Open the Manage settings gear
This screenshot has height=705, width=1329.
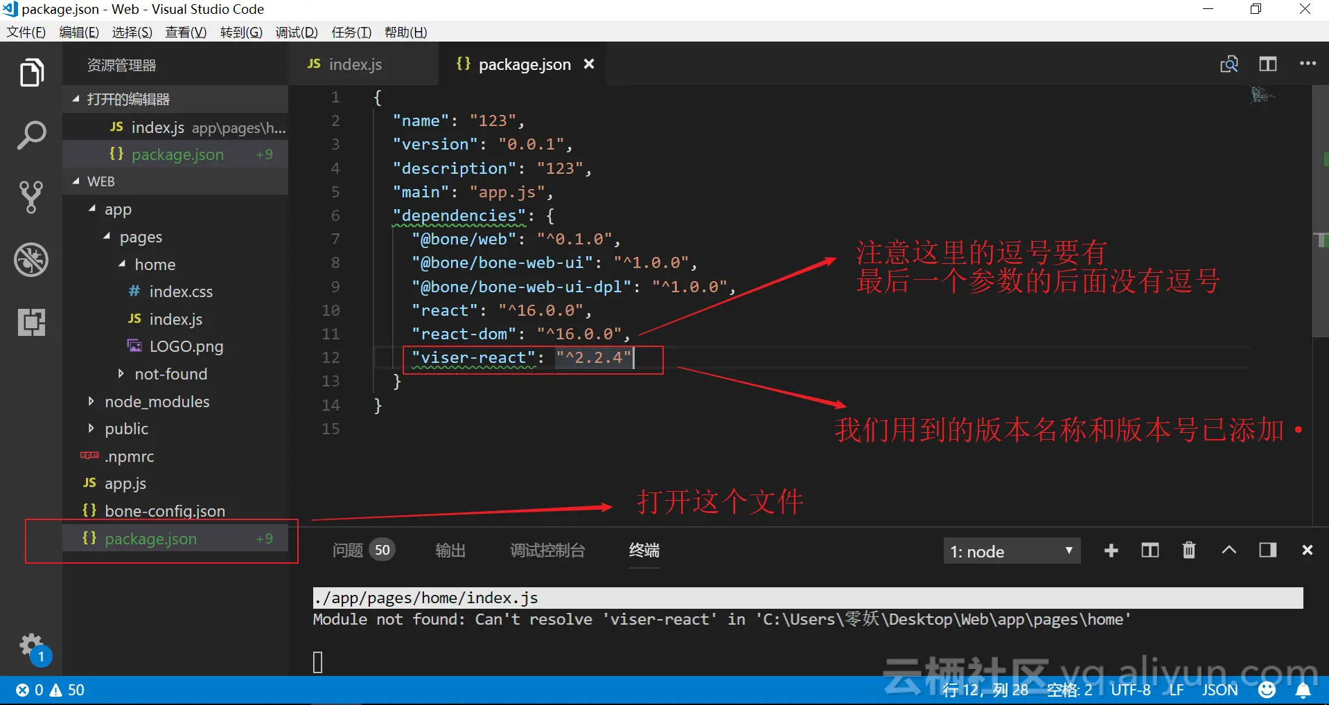[x=33, y=648]
